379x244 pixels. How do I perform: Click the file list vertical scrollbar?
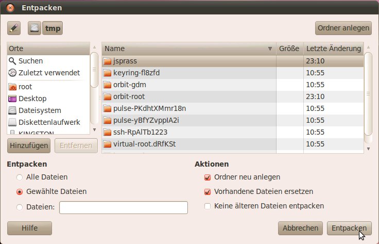pos(368,93)
